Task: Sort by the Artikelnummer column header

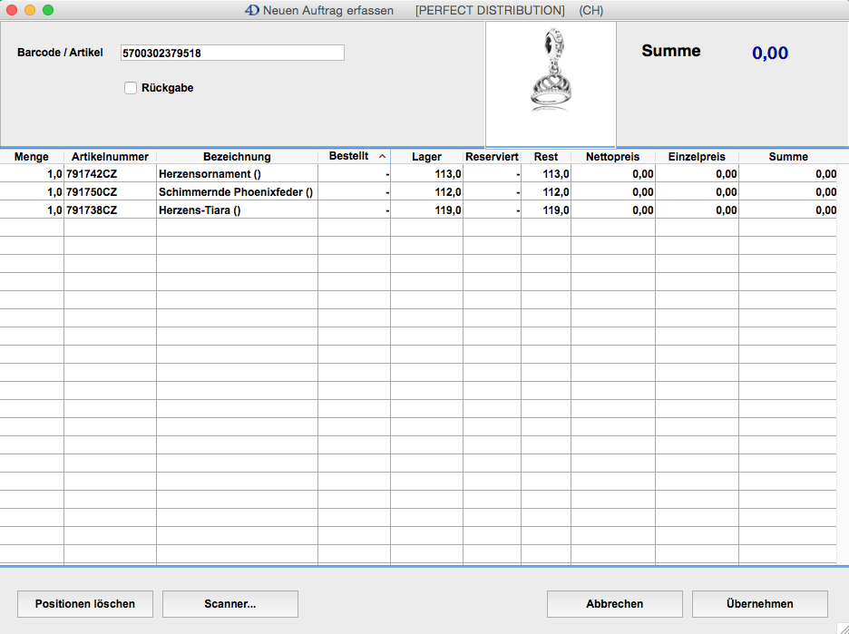Action: [110, 157]
